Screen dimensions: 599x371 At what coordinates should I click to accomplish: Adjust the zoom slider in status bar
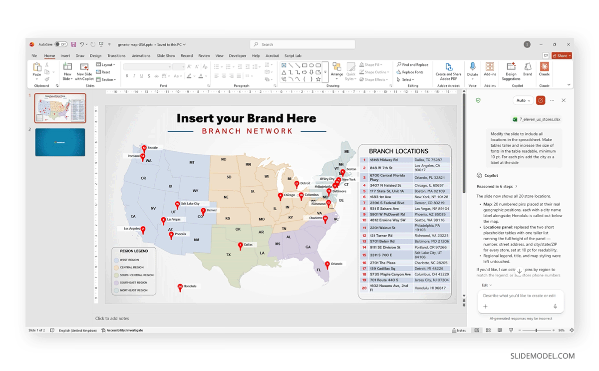[536, 330]
